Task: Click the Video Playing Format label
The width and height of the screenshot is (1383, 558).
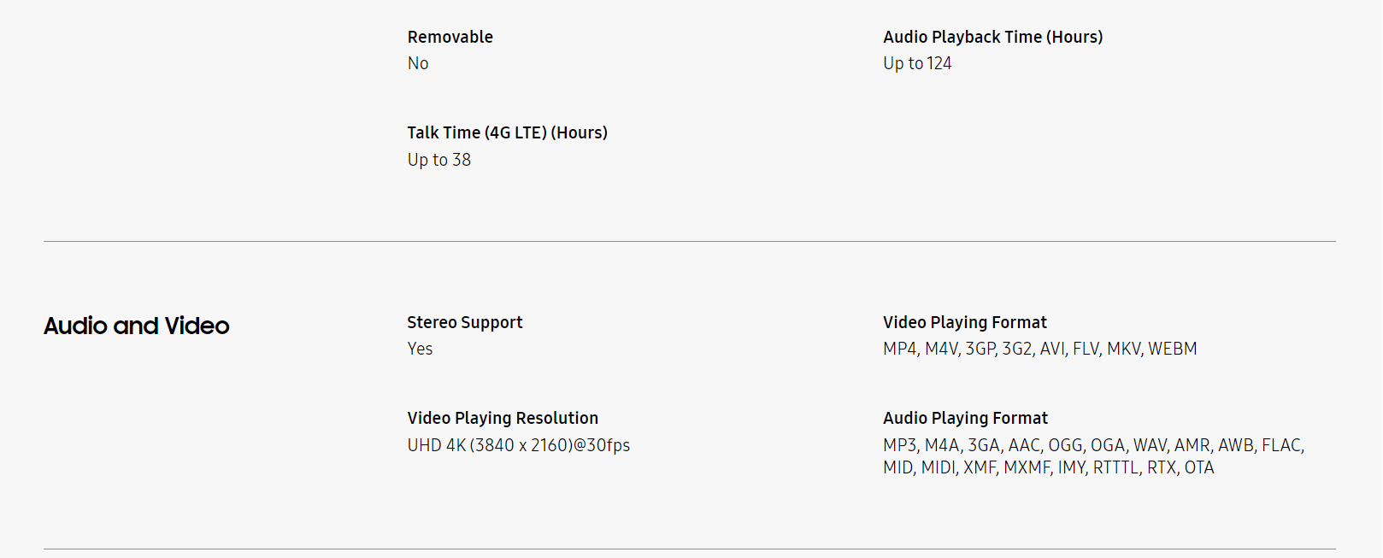Action: (x=964, y=322)
